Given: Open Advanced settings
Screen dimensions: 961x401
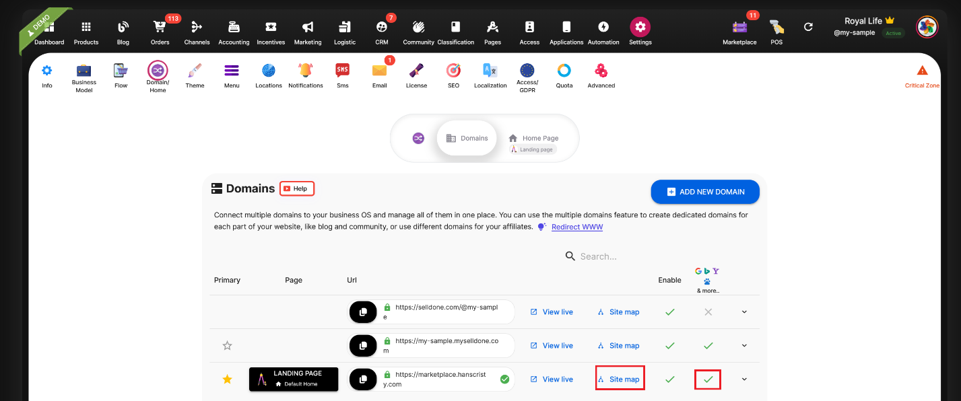Looking at the screenshot, I should point(601,75).
